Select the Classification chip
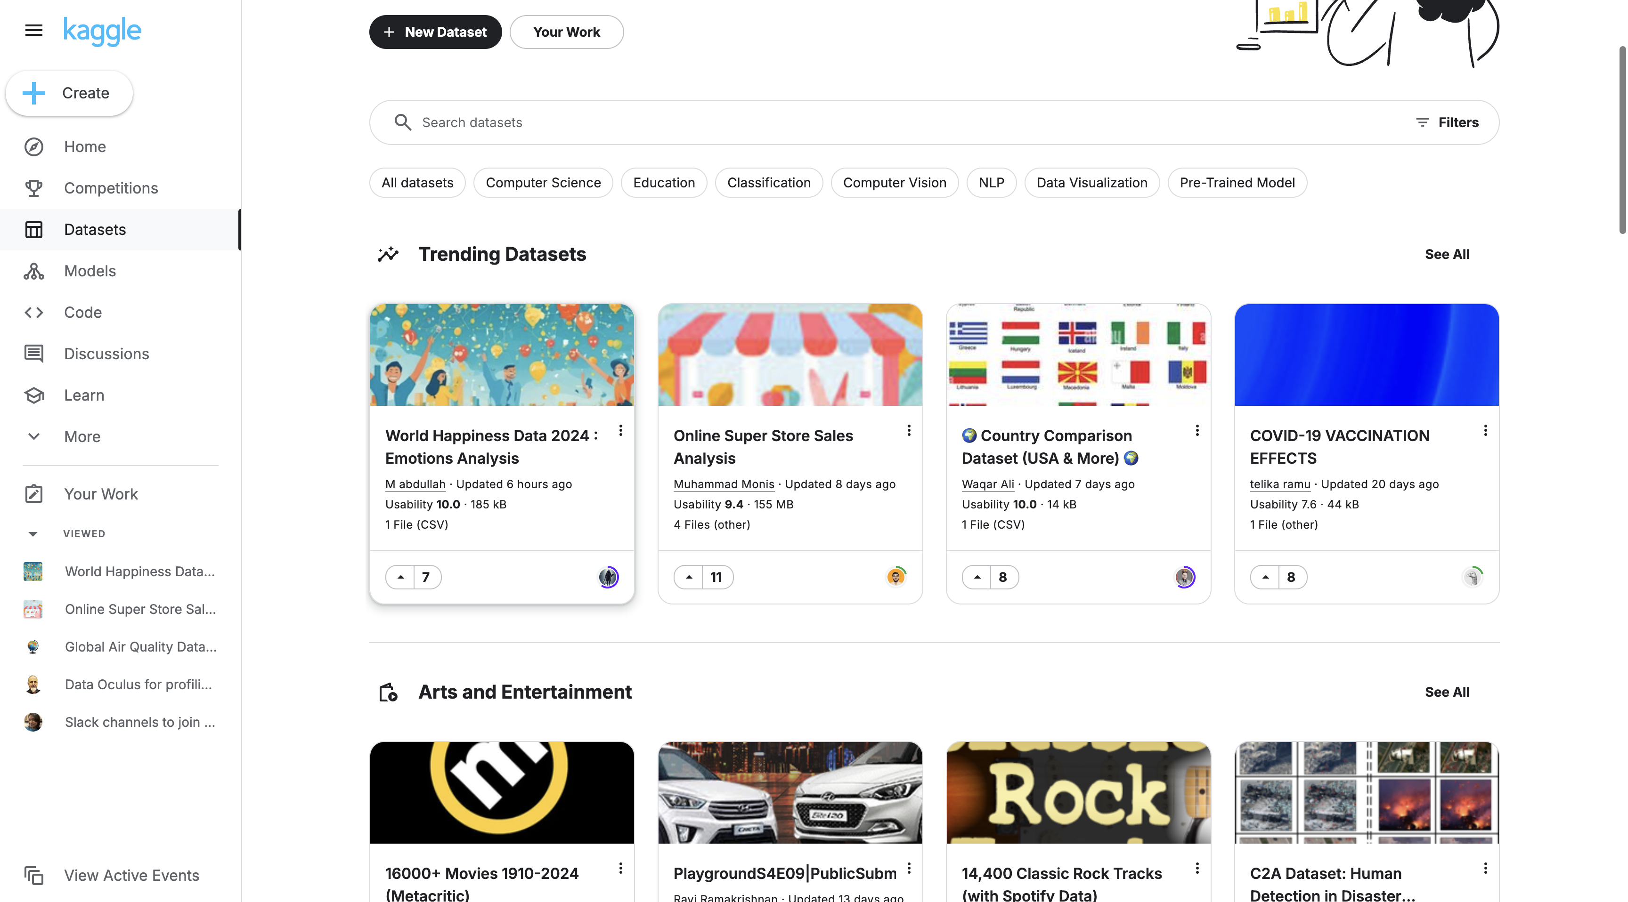 (x=768, y=183)
